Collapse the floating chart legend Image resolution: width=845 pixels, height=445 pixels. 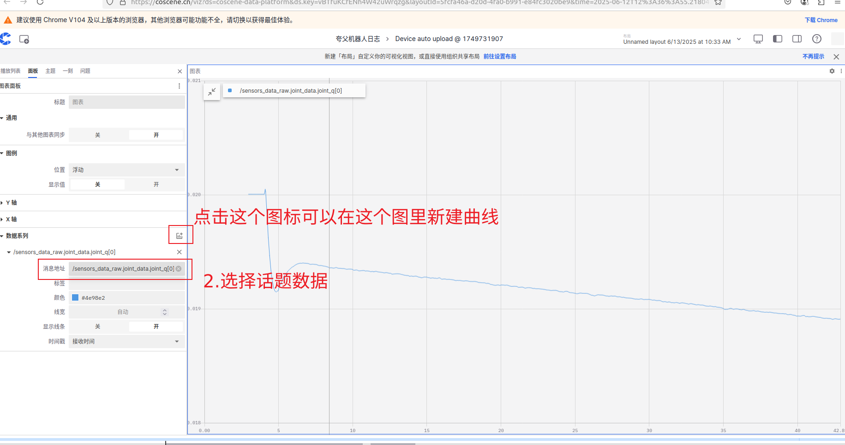(x=212, y=92)
